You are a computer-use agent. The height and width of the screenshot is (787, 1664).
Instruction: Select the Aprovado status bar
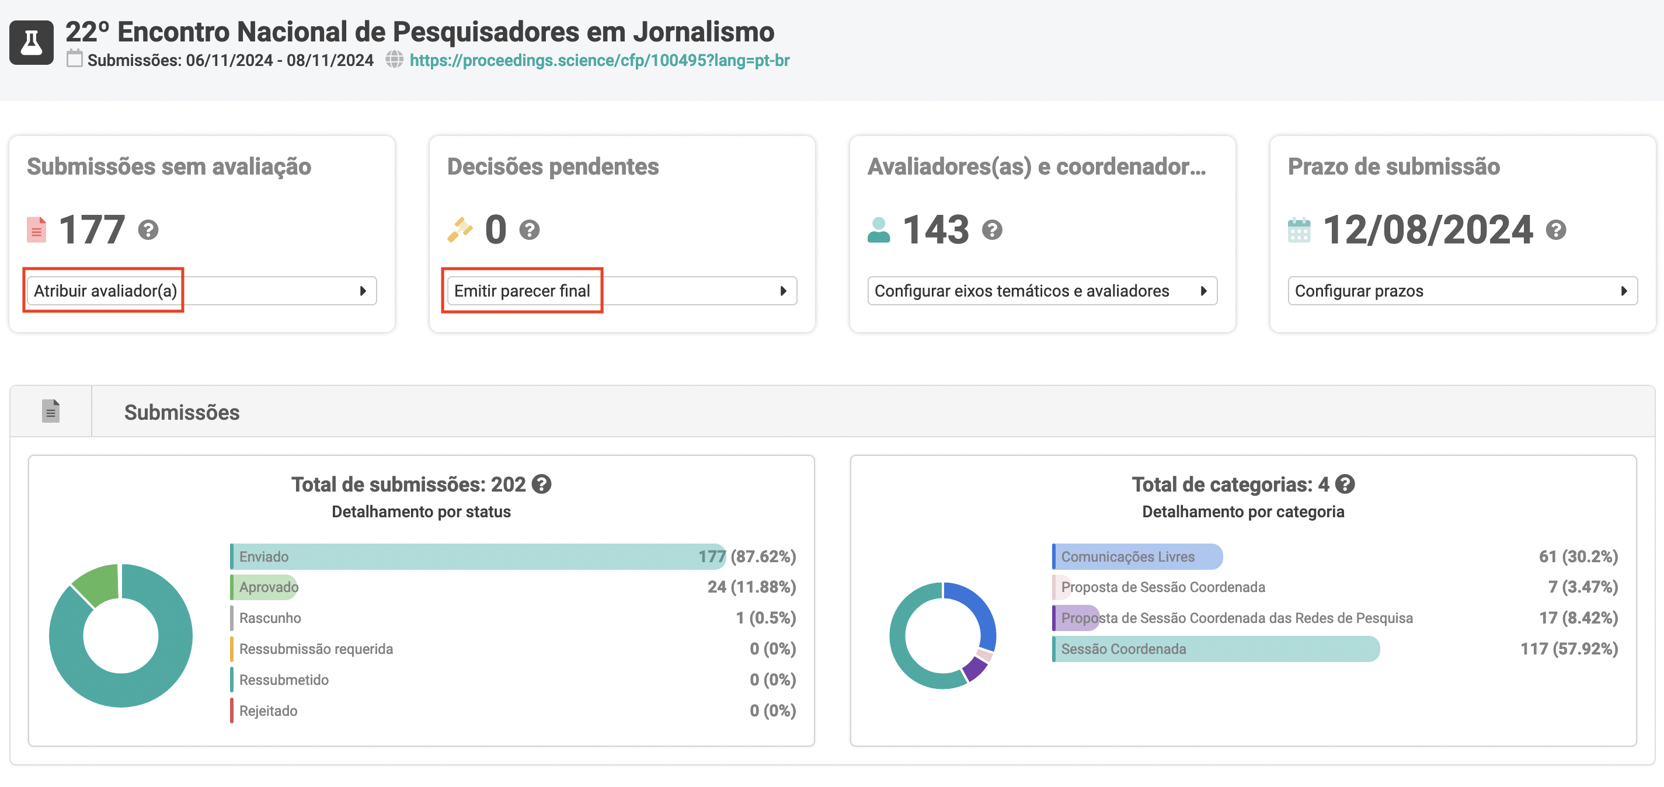[264, 587]
